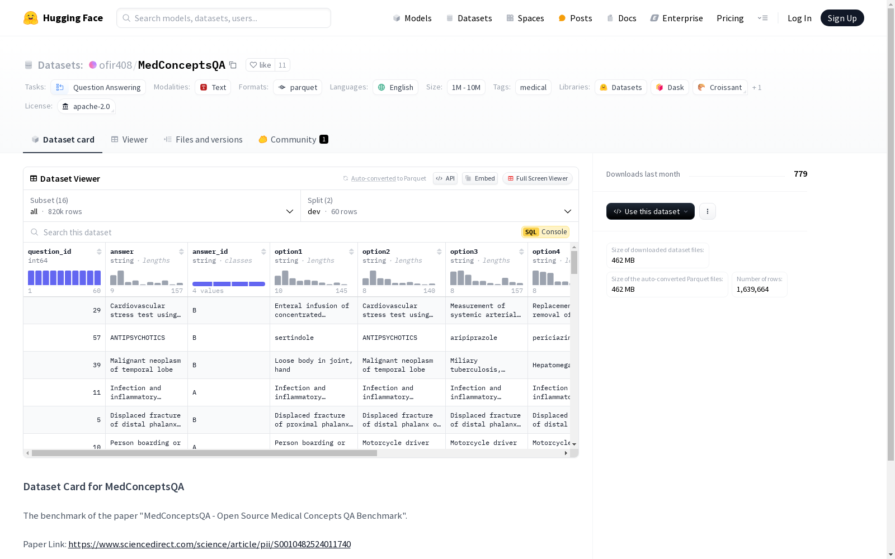Open the API button
This screenshot has height=559, width=895.
click(445, 178)
